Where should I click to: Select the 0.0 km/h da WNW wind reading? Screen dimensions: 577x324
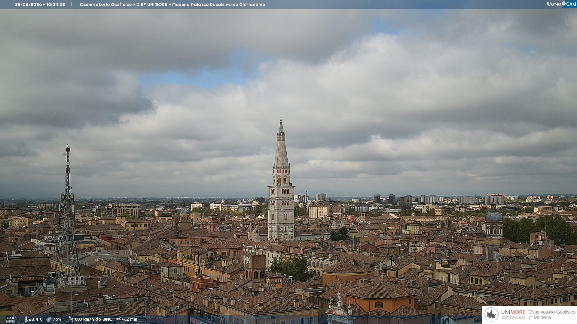(x=94, y=319)
